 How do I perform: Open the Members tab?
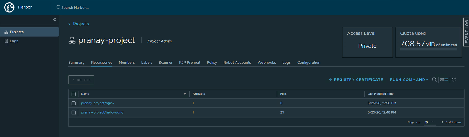(x=127, y=63)
